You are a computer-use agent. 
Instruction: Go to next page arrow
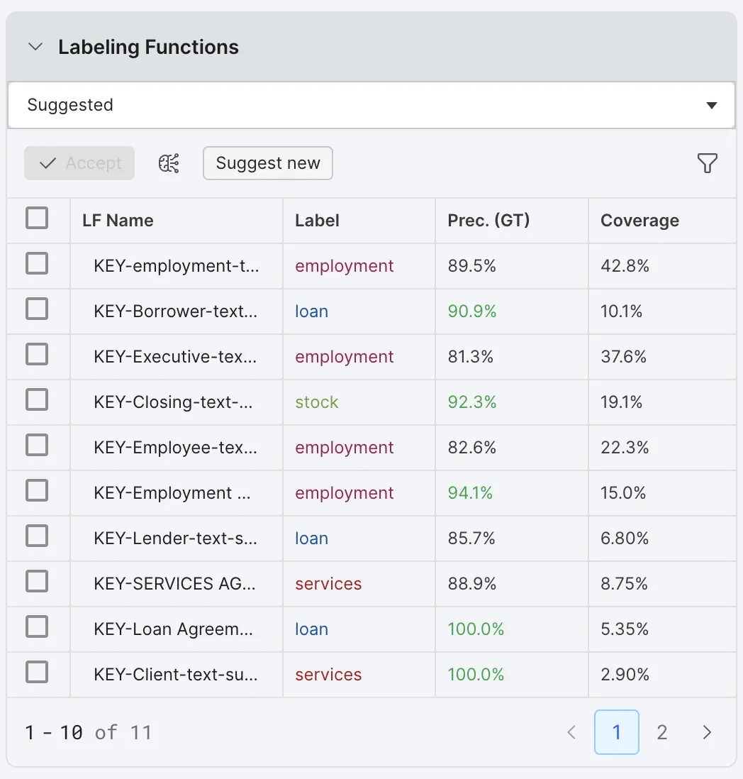click(x=708, y=732)
